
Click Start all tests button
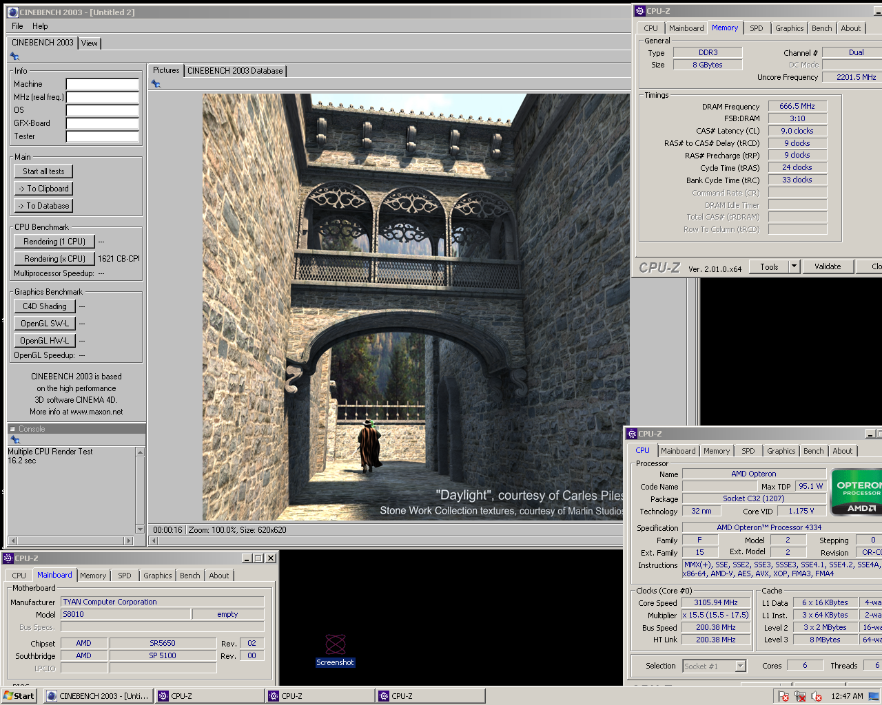coord(43,171)
